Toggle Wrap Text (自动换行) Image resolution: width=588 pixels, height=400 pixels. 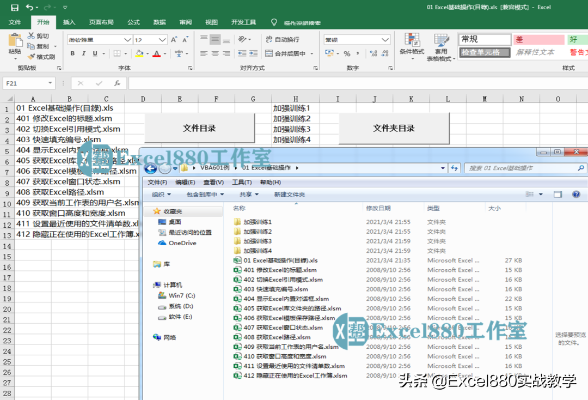[283, 39]
